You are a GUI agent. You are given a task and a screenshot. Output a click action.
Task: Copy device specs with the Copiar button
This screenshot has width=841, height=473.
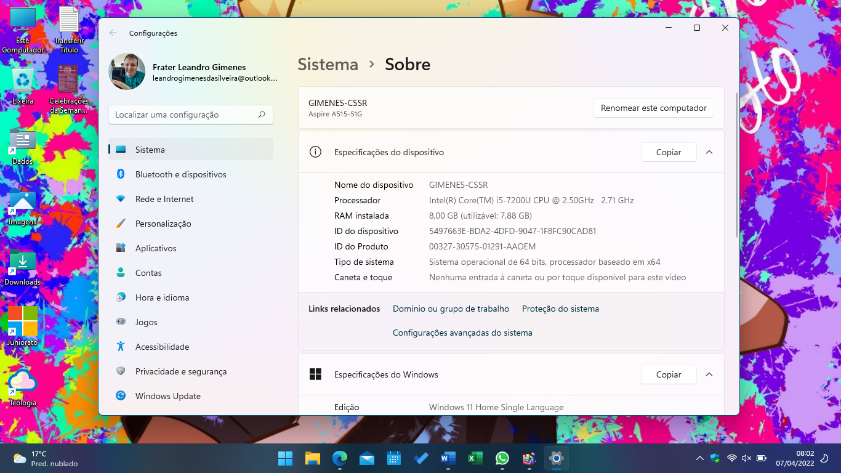(x=669, y=152)
